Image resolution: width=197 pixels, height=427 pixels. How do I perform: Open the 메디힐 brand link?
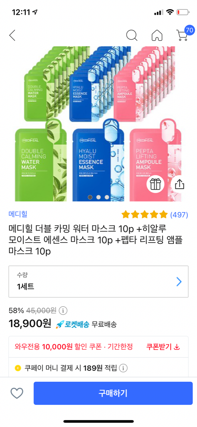(x=18, y=214)
